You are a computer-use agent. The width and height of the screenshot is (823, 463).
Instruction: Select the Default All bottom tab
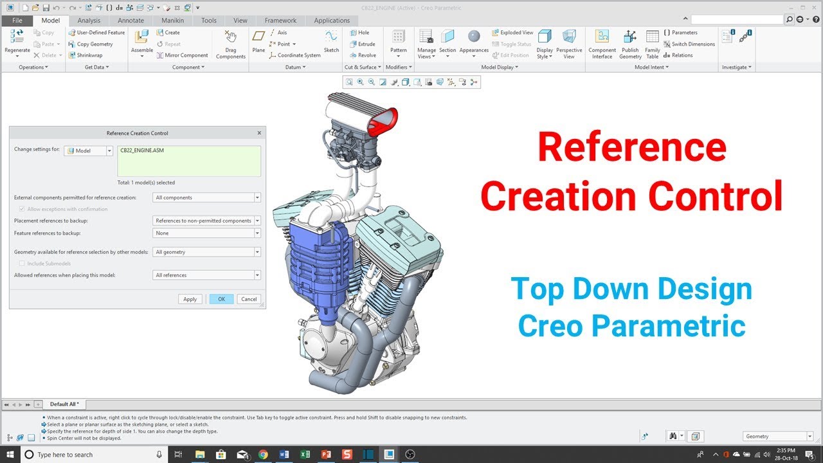[64, 404]
